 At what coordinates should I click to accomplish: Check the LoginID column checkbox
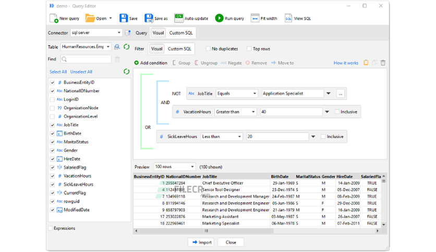(52, 99)
